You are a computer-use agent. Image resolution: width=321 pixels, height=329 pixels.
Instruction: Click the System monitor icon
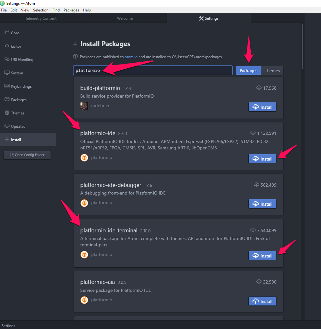[7, 73]
